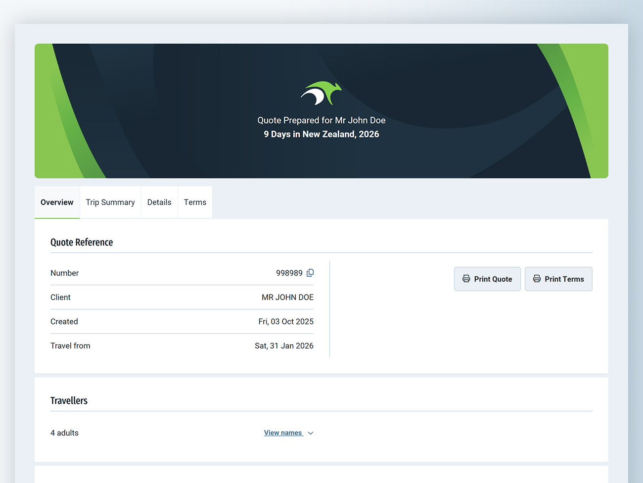Click the Travellers section heading
The image size is (643, 483).
69,401
